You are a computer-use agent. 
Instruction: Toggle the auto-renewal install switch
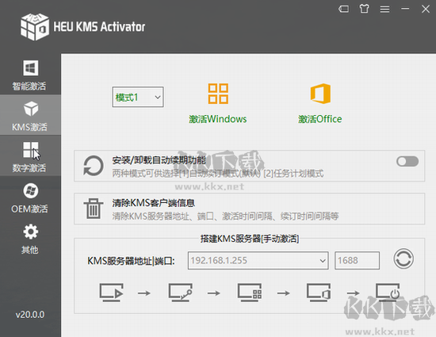407,161
